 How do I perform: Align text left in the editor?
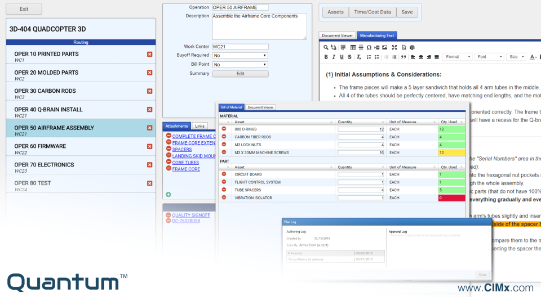(413, 57)
